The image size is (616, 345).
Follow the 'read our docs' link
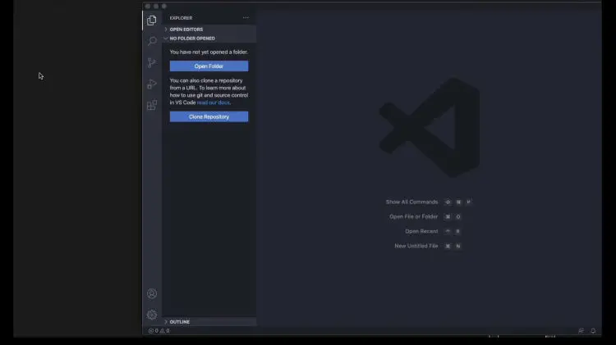214,102
